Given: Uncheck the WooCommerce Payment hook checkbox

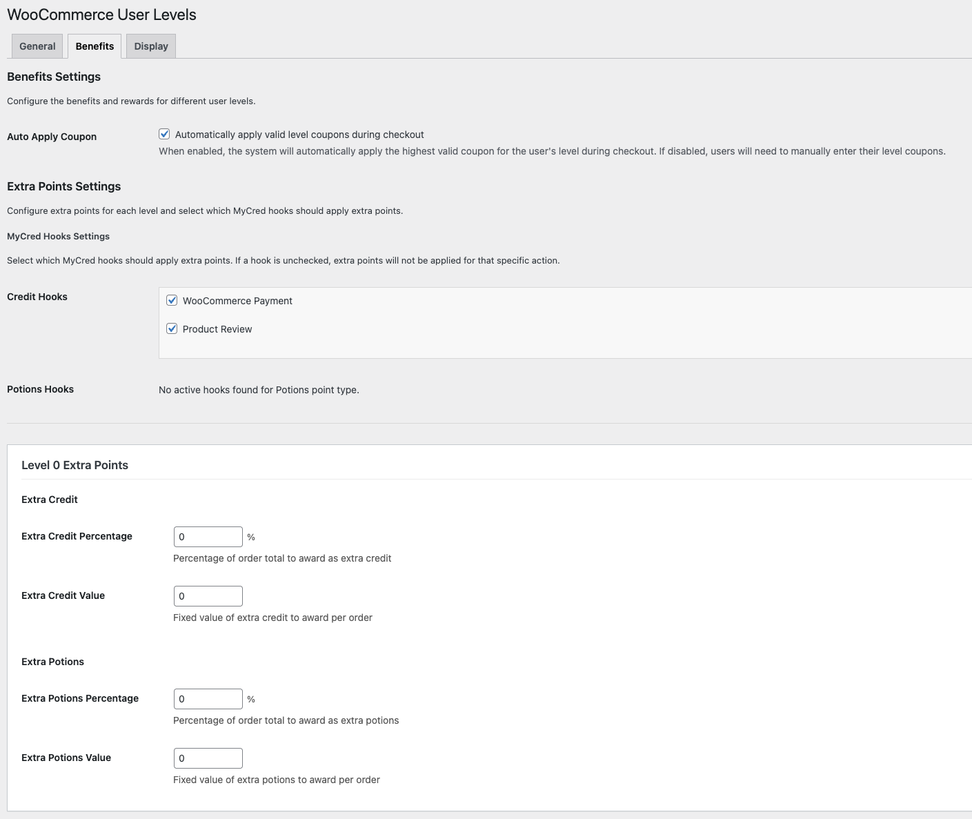Looking at the screenshot, I should 172,300.
